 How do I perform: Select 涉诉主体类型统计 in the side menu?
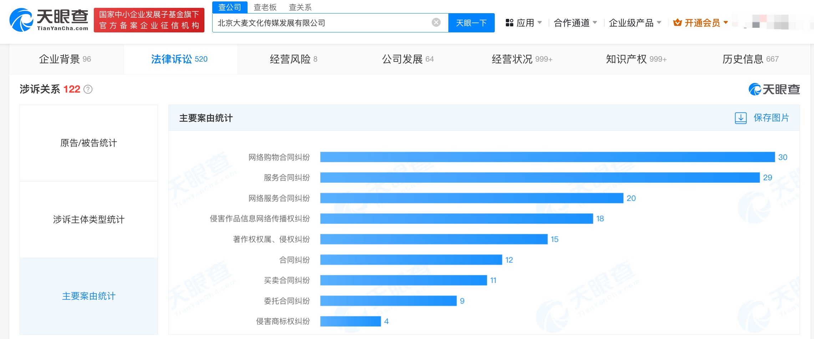point(89,220)
